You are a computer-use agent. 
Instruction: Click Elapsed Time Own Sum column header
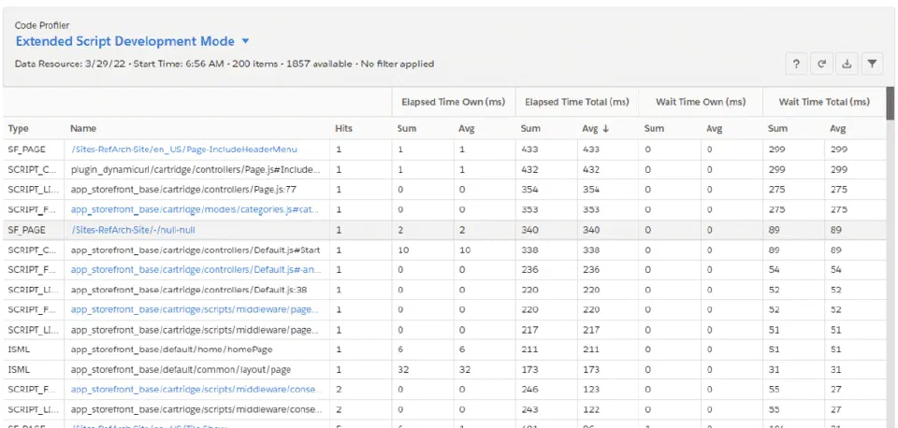coord(407,129)
